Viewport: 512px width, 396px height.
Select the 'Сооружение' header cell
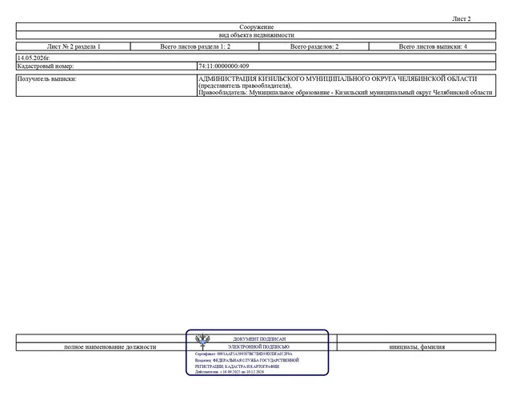256,27
